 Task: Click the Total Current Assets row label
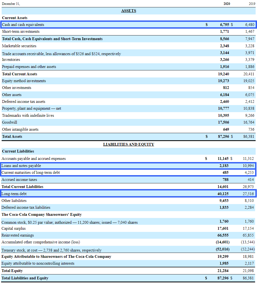click(x=20, y=74)
